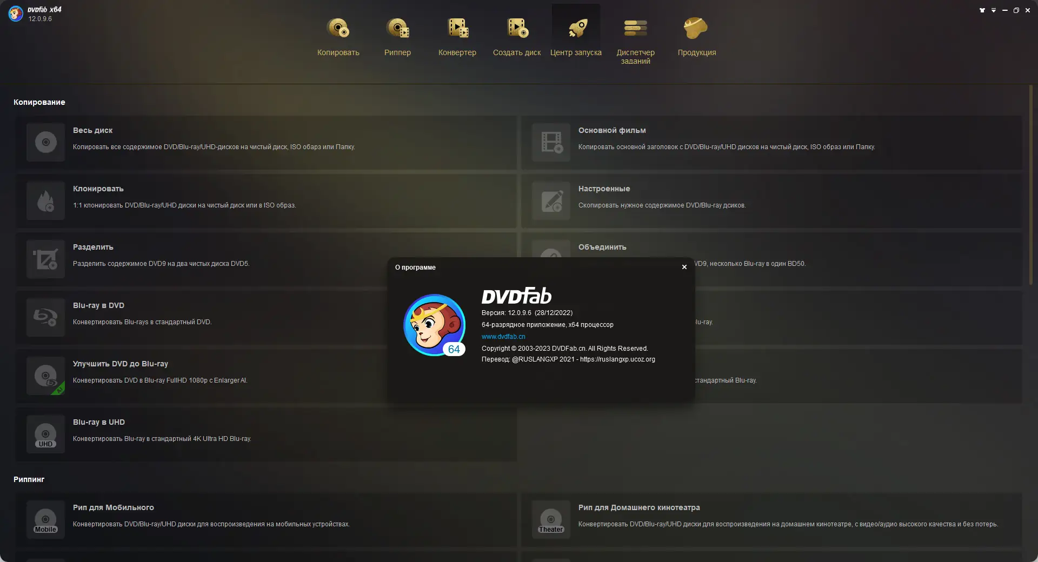This screenshot has height=562, width=1038.
Task: Open the www.dvdfab.cn link
Action: [x=503, y=337]
